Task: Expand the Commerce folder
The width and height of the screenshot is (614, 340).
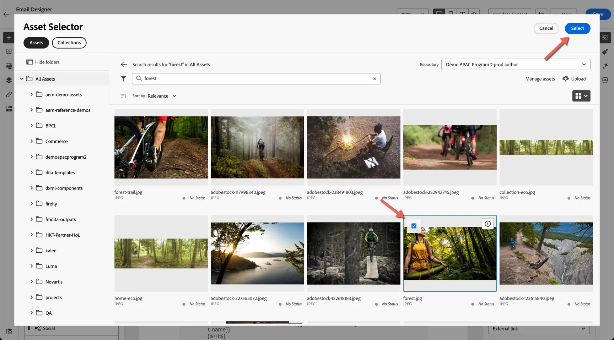Action: pos(31,141)
